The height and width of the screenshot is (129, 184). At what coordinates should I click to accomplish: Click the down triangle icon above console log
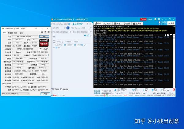[171, 35]
